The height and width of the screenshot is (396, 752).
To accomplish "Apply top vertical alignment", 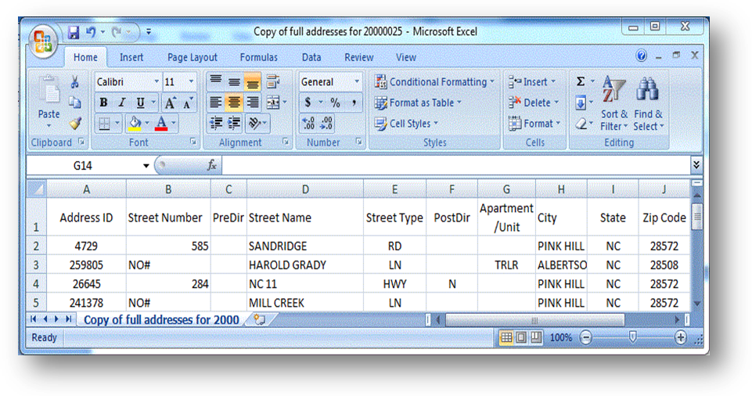I will tap(216, 82).
